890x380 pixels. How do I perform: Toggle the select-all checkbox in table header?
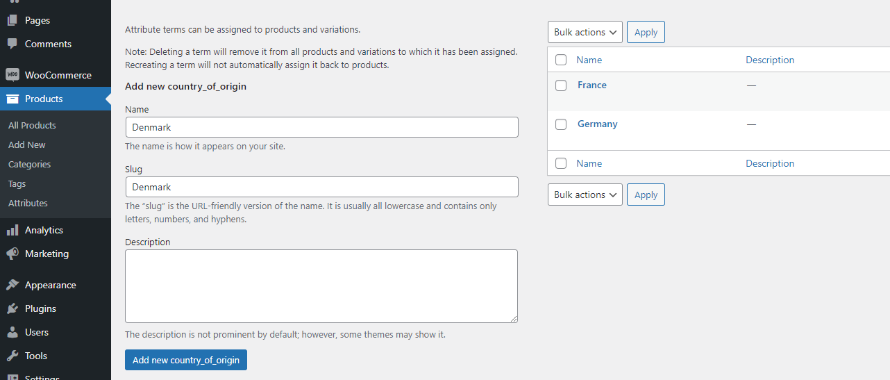tap(561, 60)
